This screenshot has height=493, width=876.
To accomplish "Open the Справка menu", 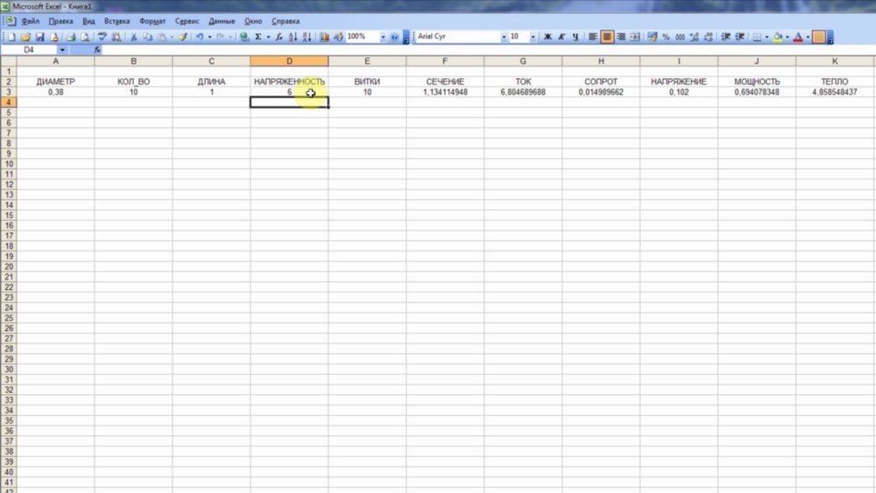I will click(x=285, y=21).
